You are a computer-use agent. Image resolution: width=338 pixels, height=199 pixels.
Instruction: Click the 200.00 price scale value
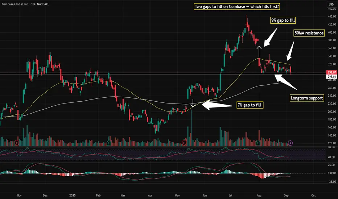332,112
